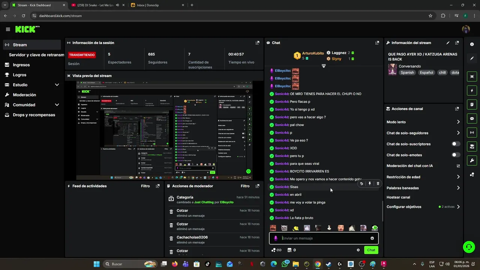Pop out the Chat panel
Viewport: 480px width, 270px height.
377,43
